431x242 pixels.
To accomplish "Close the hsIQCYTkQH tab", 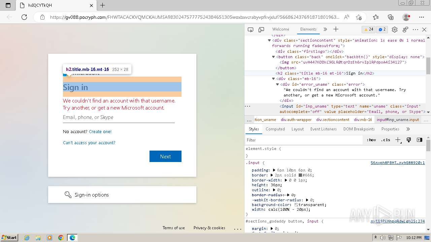I will tap(92, 5).
